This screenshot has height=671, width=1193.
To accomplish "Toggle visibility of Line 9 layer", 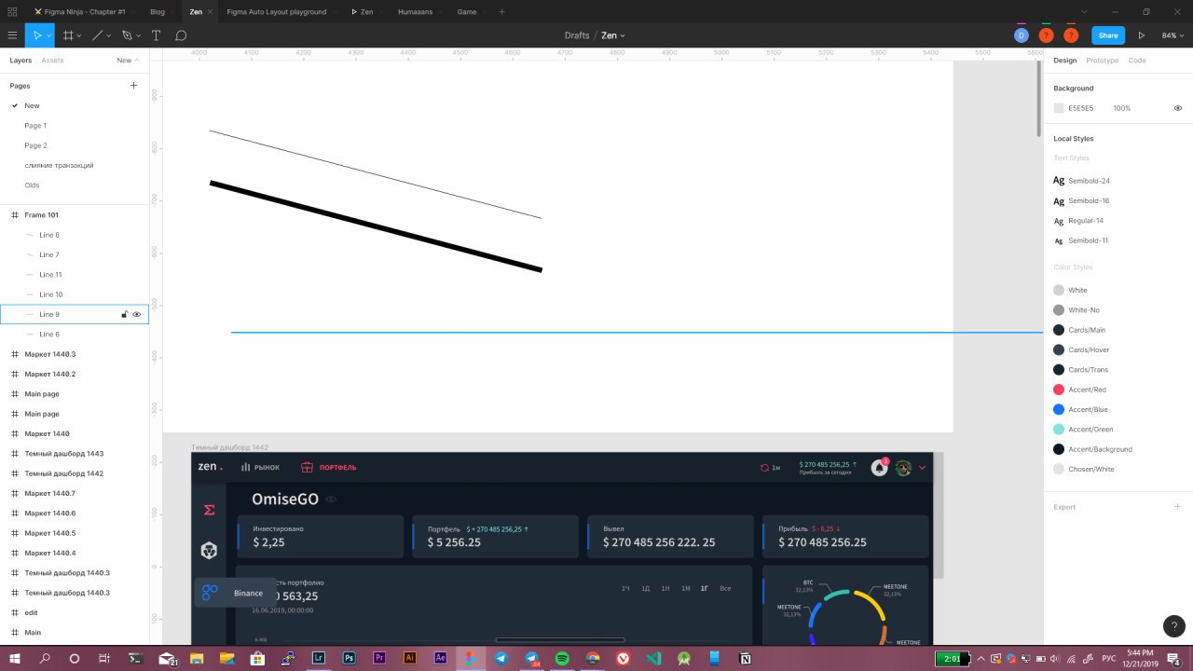I will (x=137, y=314).
